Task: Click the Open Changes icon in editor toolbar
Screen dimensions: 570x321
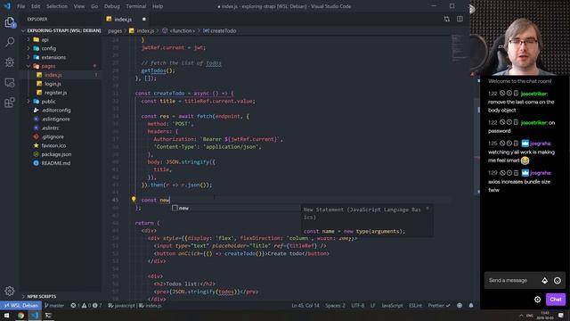Action: [x=447, y=19]
